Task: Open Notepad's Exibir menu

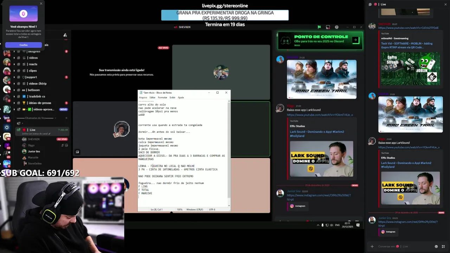Action: [172, 97]
